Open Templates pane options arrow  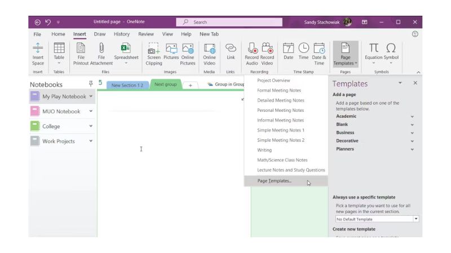(x=400, y=83)
